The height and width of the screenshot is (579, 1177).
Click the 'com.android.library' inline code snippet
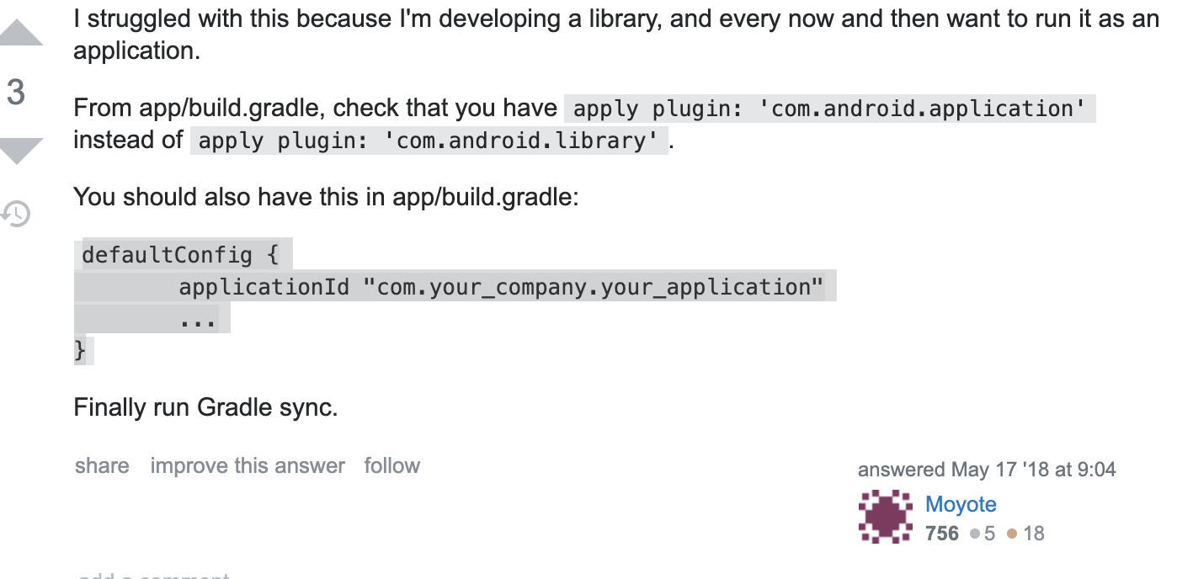tap(429, 141)
